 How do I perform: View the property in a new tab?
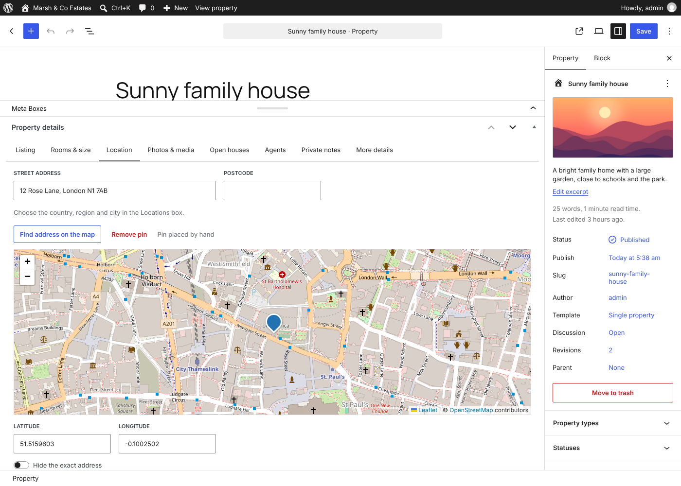click(579, 31)
